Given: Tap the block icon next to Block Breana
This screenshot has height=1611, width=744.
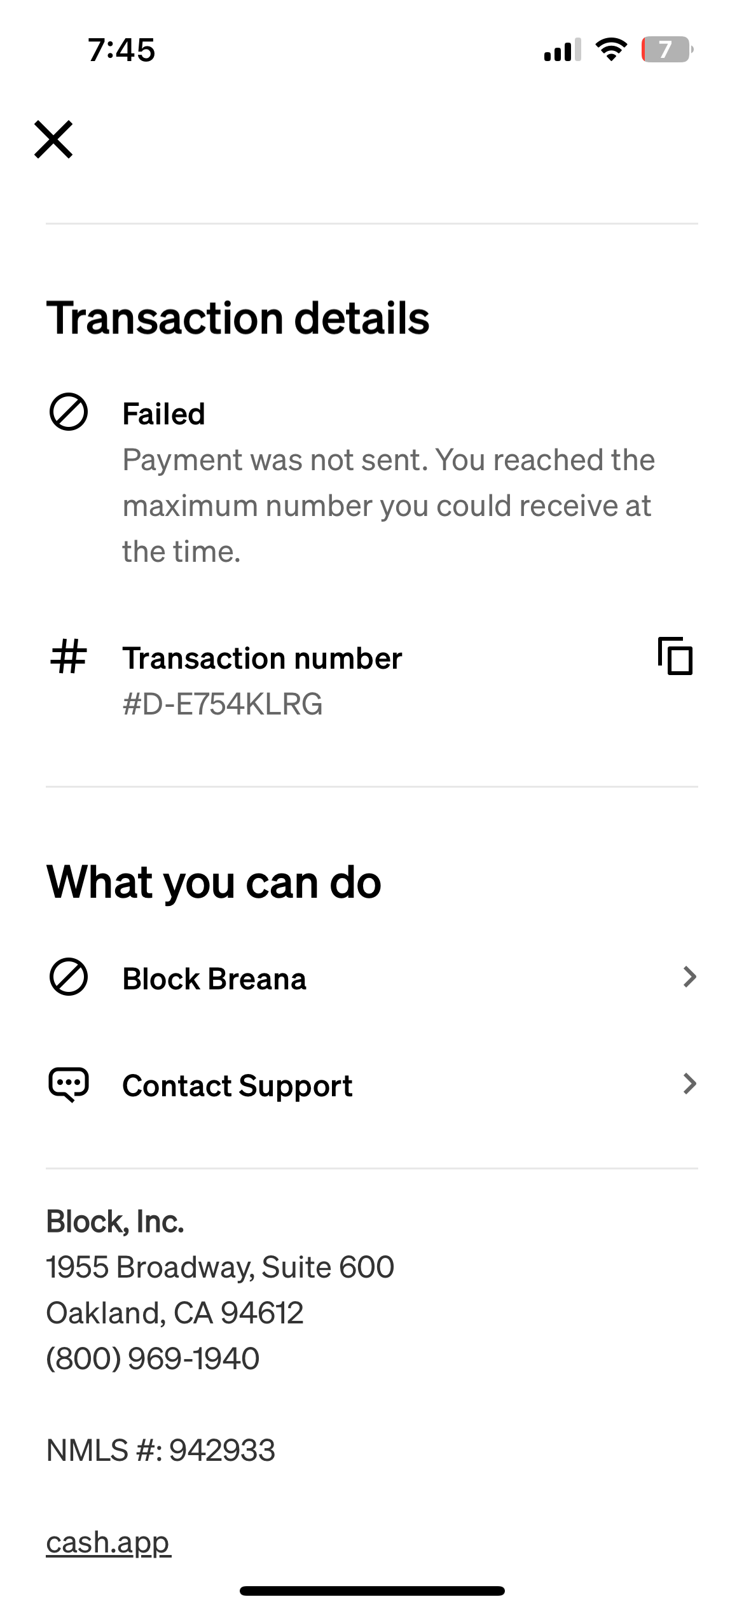Looking at the screenshot, I should (x=69, y=977).
